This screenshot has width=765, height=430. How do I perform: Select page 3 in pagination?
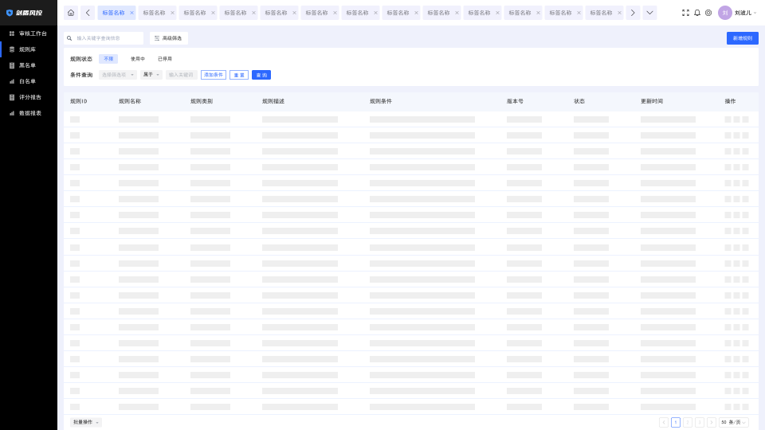[x=700, y=422]
